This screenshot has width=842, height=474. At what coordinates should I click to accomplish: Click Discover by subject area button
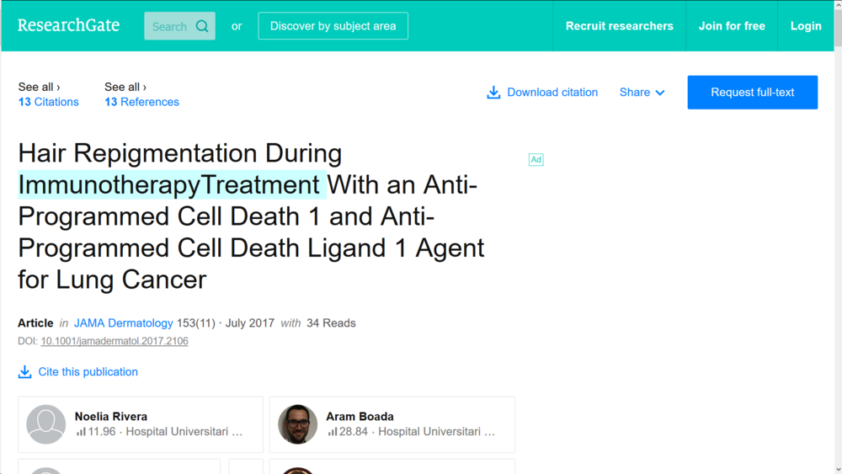[x=333, y=26]
